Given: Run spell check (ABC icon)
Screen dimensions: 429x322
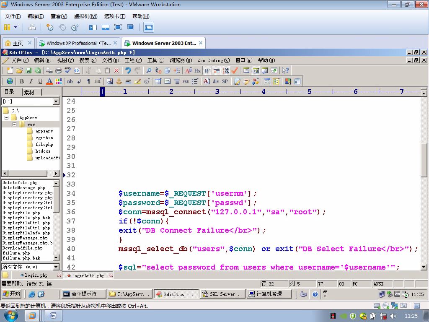Looking at the screenshot, I should tap(67, 70).
